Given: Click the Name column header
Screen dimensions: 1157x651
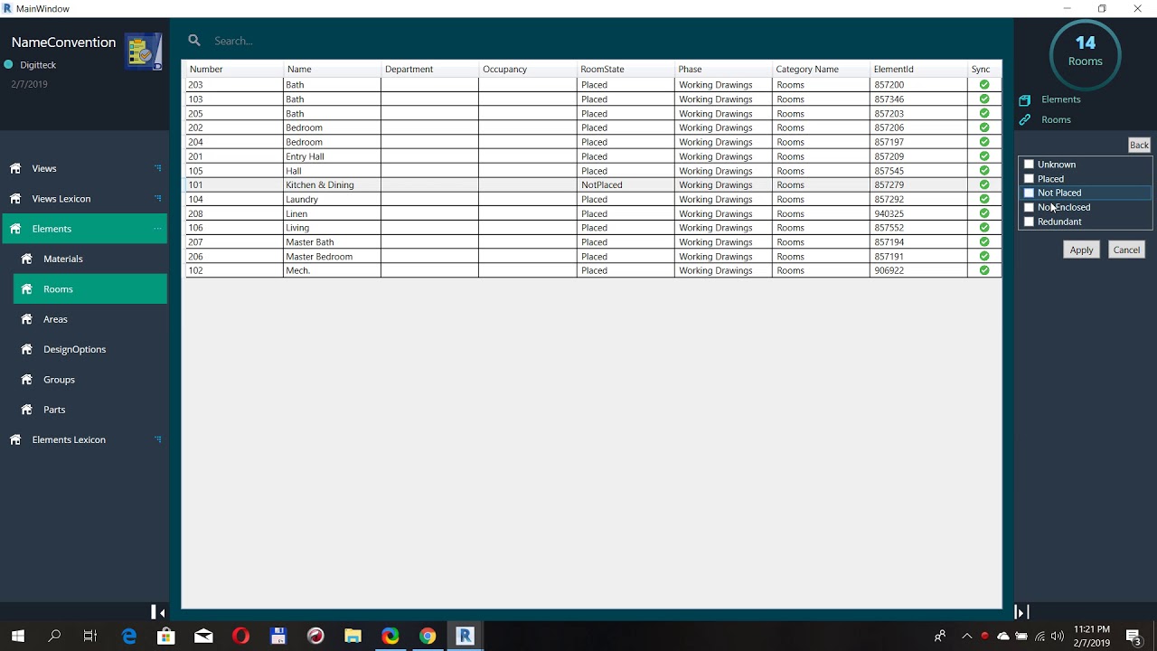Looking at the screenshot, I should coord(332,69).
